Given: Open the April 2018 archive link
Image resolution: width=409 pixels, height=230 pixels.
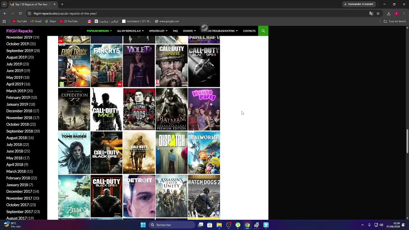Looking at the screenshot, I should coord(15,165).
